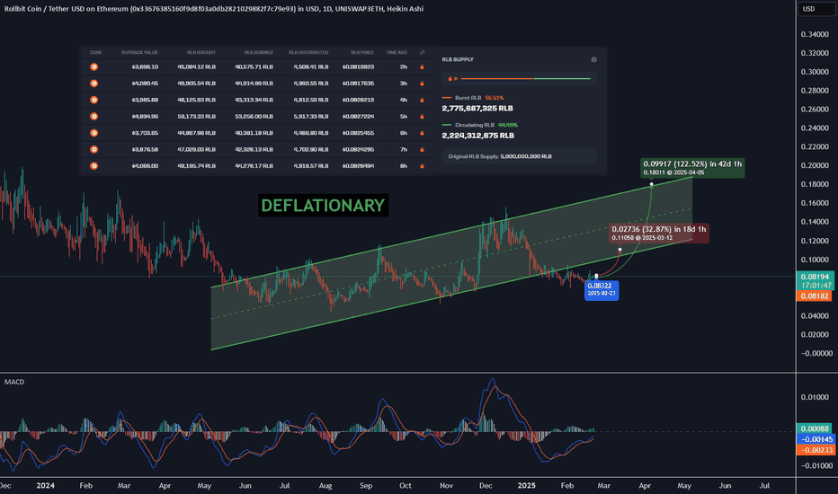Viewport: 838px width, 494px height.
Task: Click the MACD indicator label
Action: pyautogui.click(x=14, y=382)
